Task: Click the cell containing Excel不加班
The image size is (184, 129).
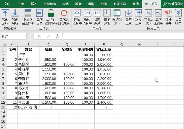Action: (x=28, y=107)
